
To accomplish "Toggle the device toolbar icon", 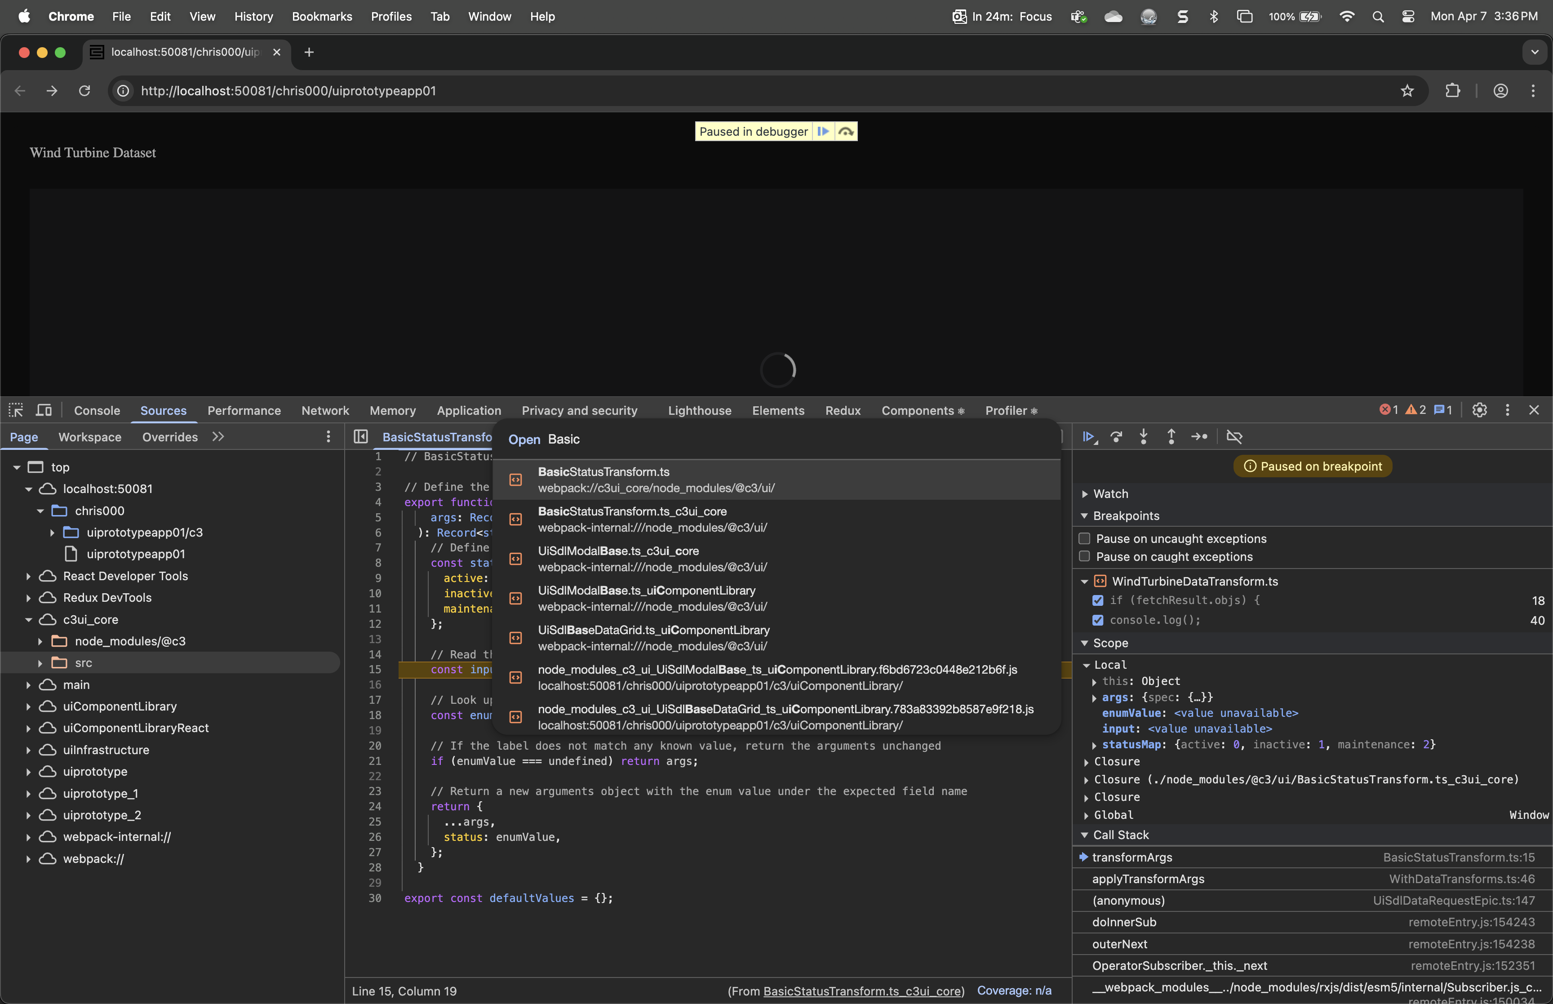I will 44,410.
